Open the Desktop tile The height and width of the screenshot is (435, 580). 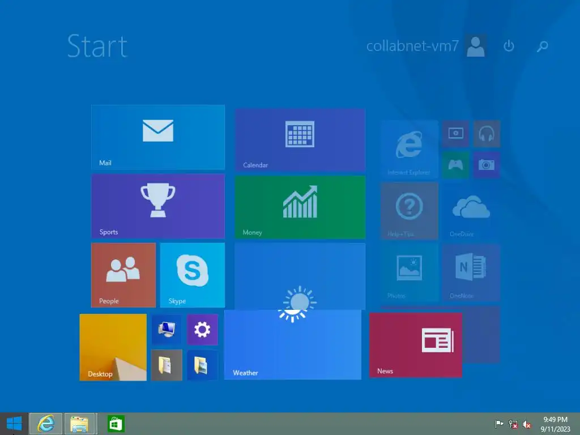pos(113,347)
